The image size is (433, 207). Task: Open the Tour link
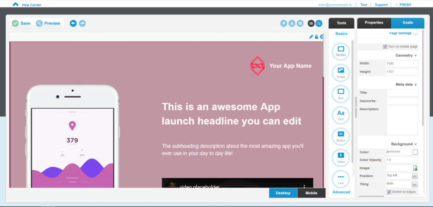point(364,5)
